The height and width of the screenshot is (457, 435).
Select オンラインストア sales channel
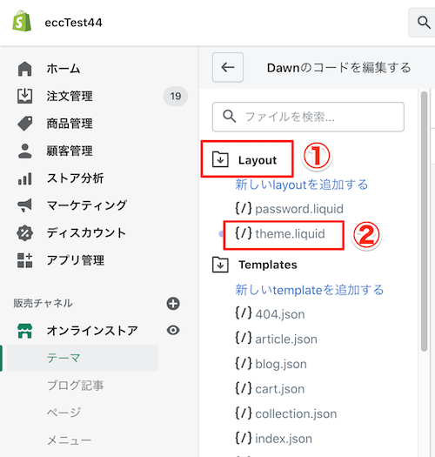coord(92,331)
